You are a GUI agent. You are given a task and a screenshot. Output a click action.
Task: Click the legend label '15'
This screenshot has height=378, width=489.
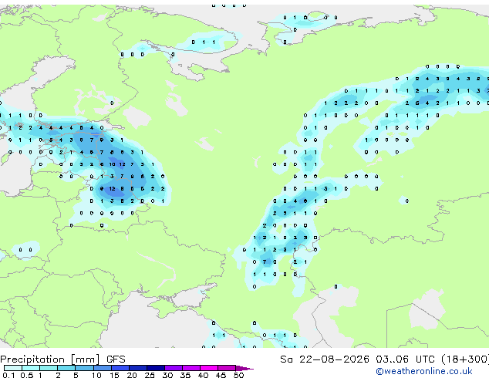(114, 375)
